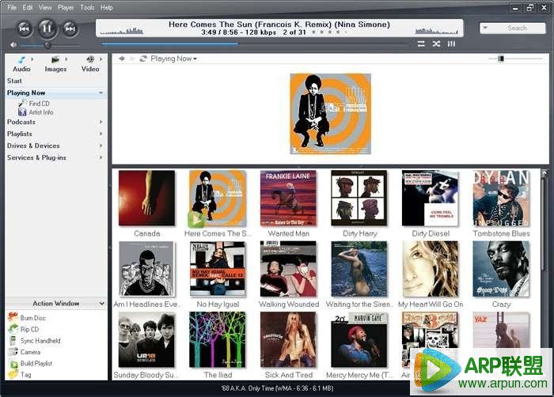Click the Rip CD action

point(24,329)
